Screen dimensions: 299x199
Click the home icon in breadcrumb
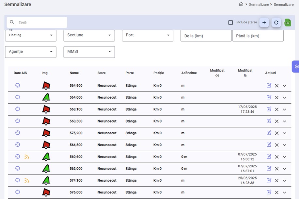(x=241, y=4)
